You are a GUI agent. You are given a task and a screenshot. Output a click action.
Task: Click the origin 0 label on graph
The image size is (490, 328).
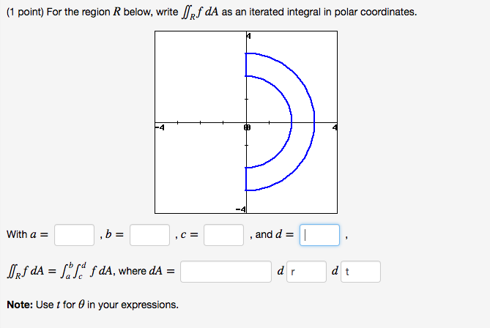247,127
